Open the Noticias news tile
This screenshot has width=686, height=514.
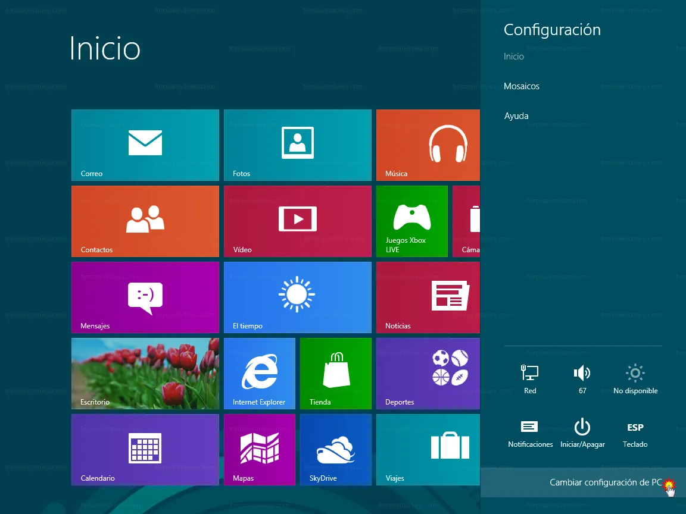(428, 297)
